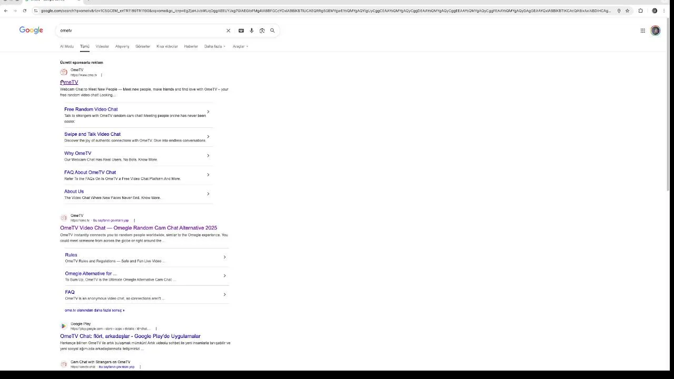
Task: Open the Araçlar dropdown
Action: coord(240,46)
